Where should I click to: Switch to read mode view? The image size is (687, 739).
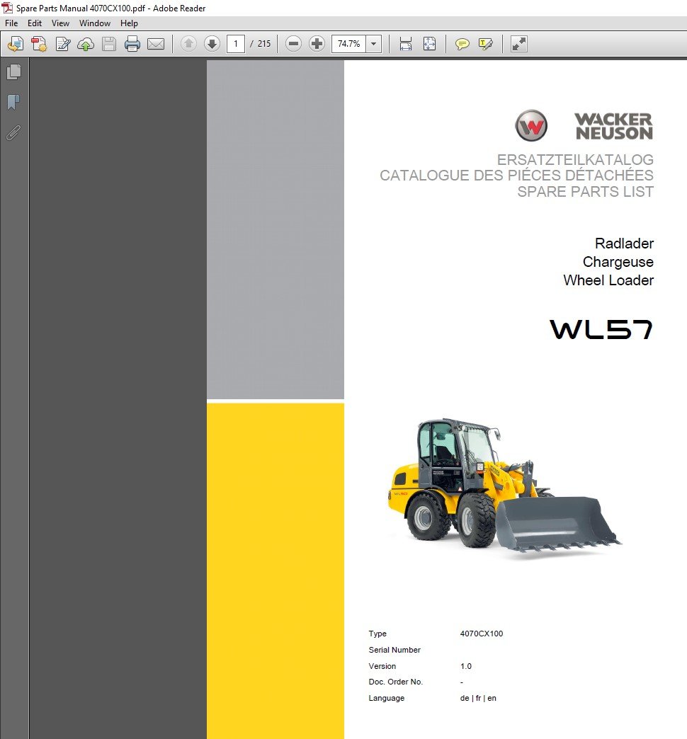519,44
